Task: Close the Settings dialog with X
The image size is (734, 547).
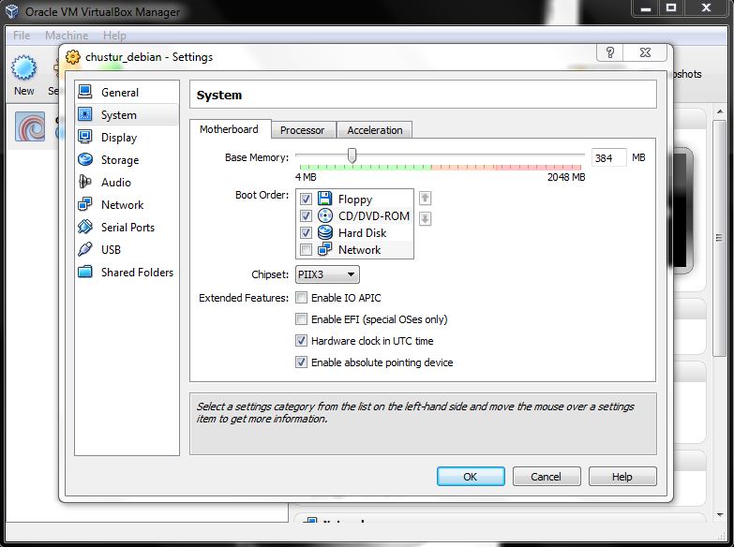Action: [645, 52]
